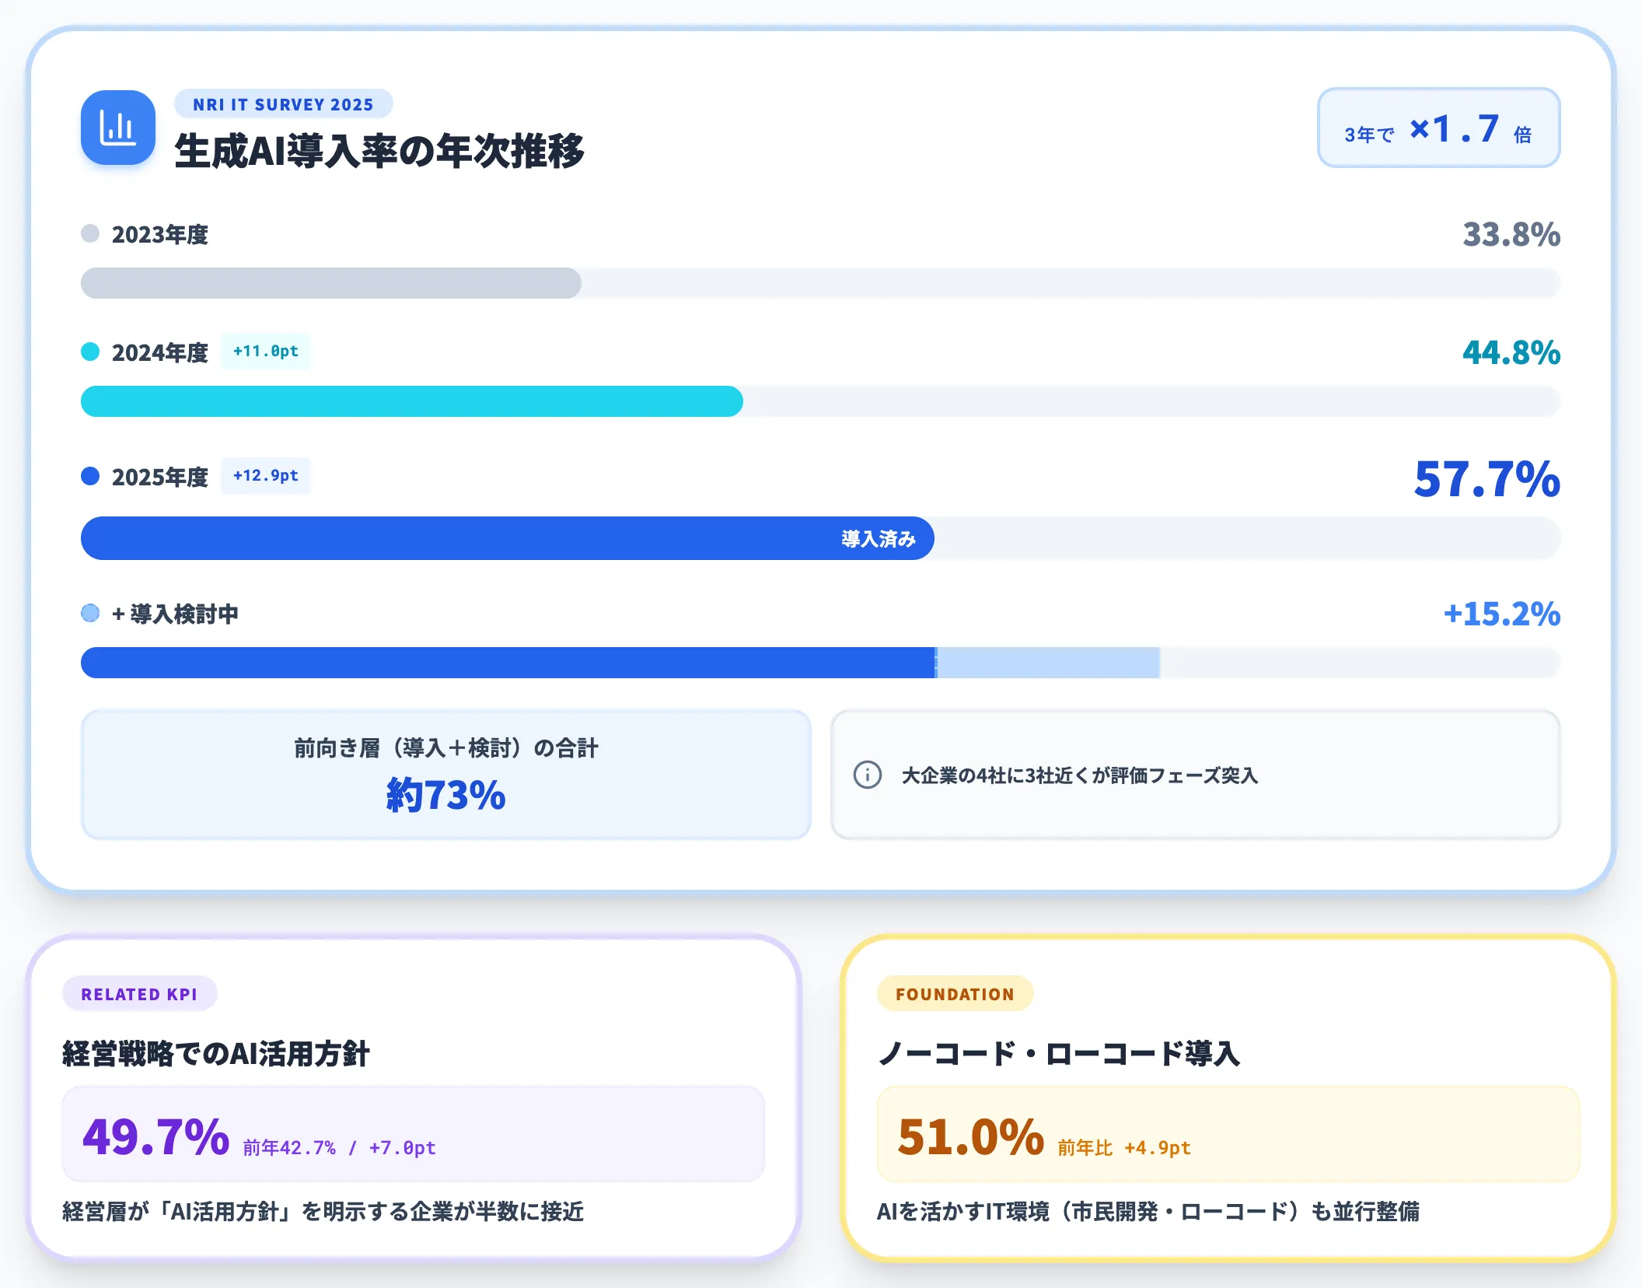Click the 2023年度 label

point(160,234)
